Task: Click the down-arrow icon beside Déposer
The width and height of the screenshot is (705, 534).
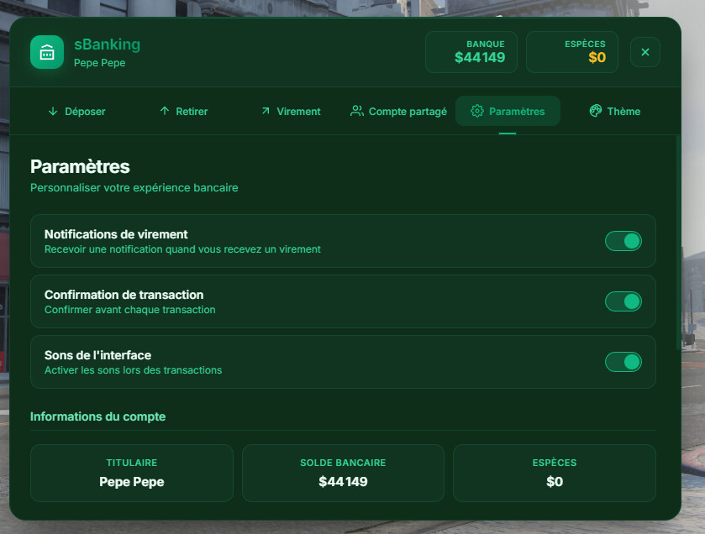Action: [53, 112]
